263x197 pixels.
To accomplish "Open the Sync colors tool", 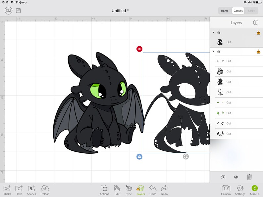I will coord(129,190).
